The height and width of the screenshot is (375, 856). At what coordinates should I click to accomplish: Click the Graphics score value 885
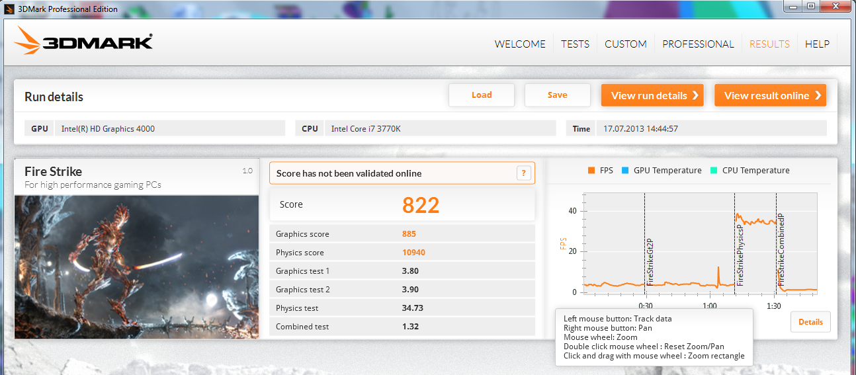coord(409,234)
